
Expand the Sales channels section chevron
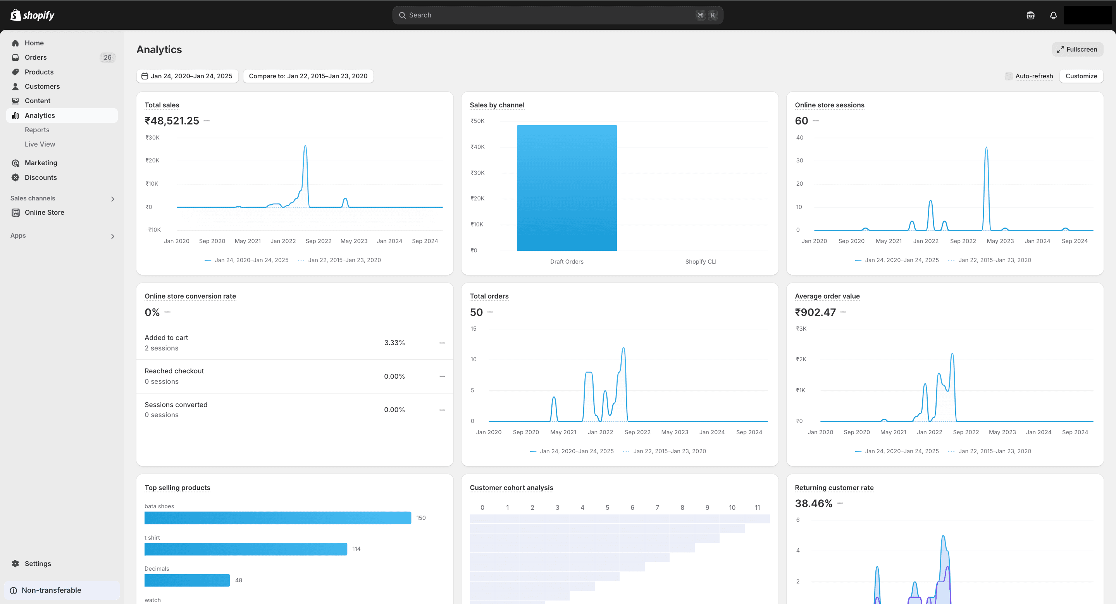pos(113,199)
